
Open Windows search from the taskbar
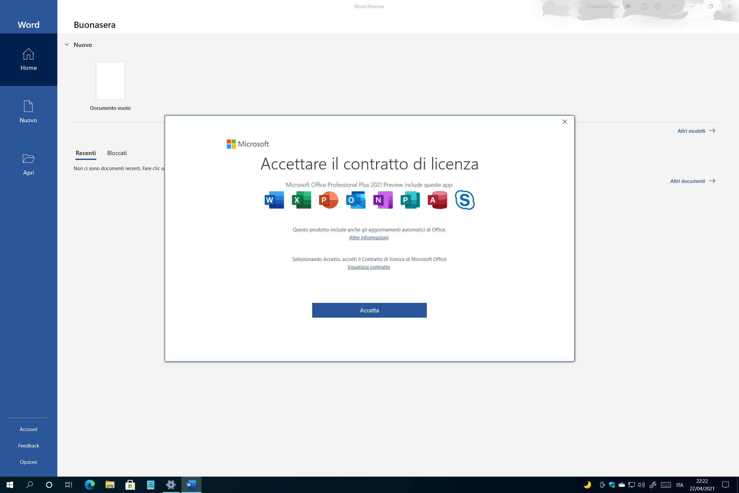point(29,485)
